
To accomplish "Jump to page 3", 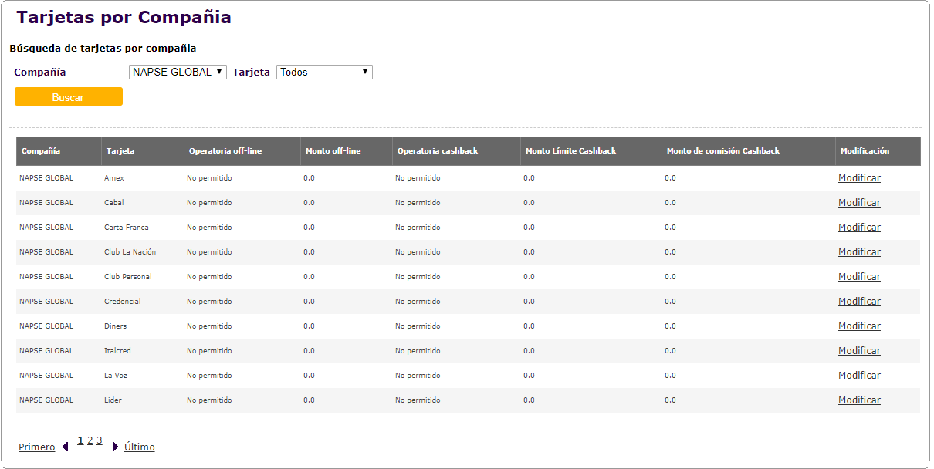I will click(100, 440).
